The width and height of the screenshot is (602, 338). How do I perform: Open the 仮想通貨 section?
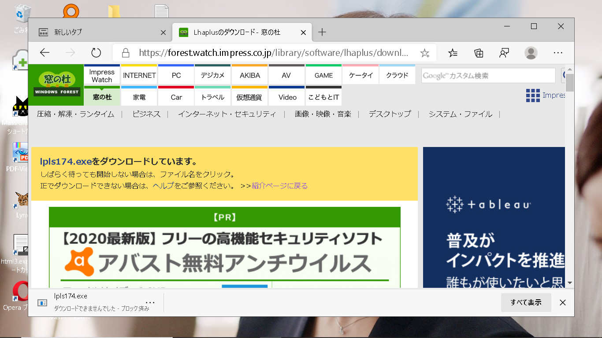(x=250, y=96)
